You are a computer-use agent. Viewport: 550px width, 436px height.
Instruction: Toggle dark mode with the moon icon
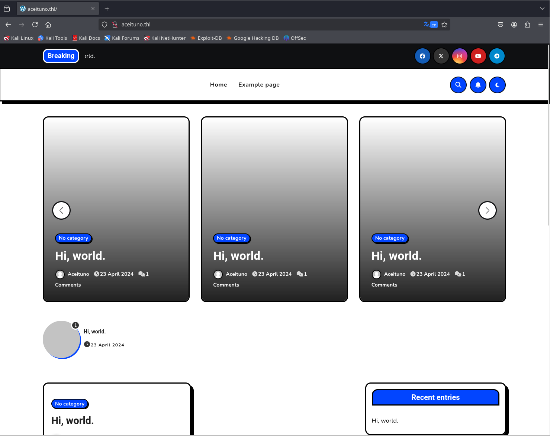pyautogui.click(x=497, y=85)
